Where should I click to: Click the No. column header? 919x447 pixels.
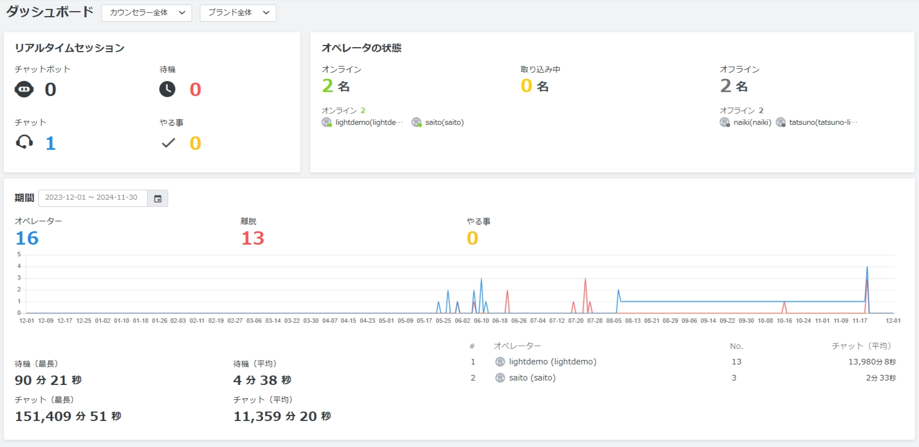736,346
